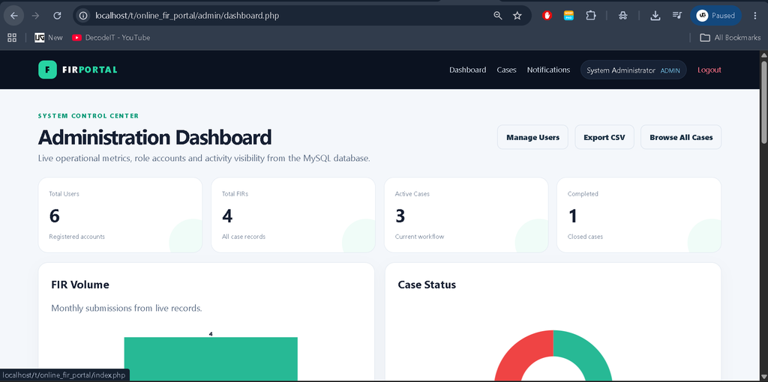Screen dimensions: 768x382
Task: Click the SYSTEM CONTROL CENTER label
Action: (x=88, y=116)
